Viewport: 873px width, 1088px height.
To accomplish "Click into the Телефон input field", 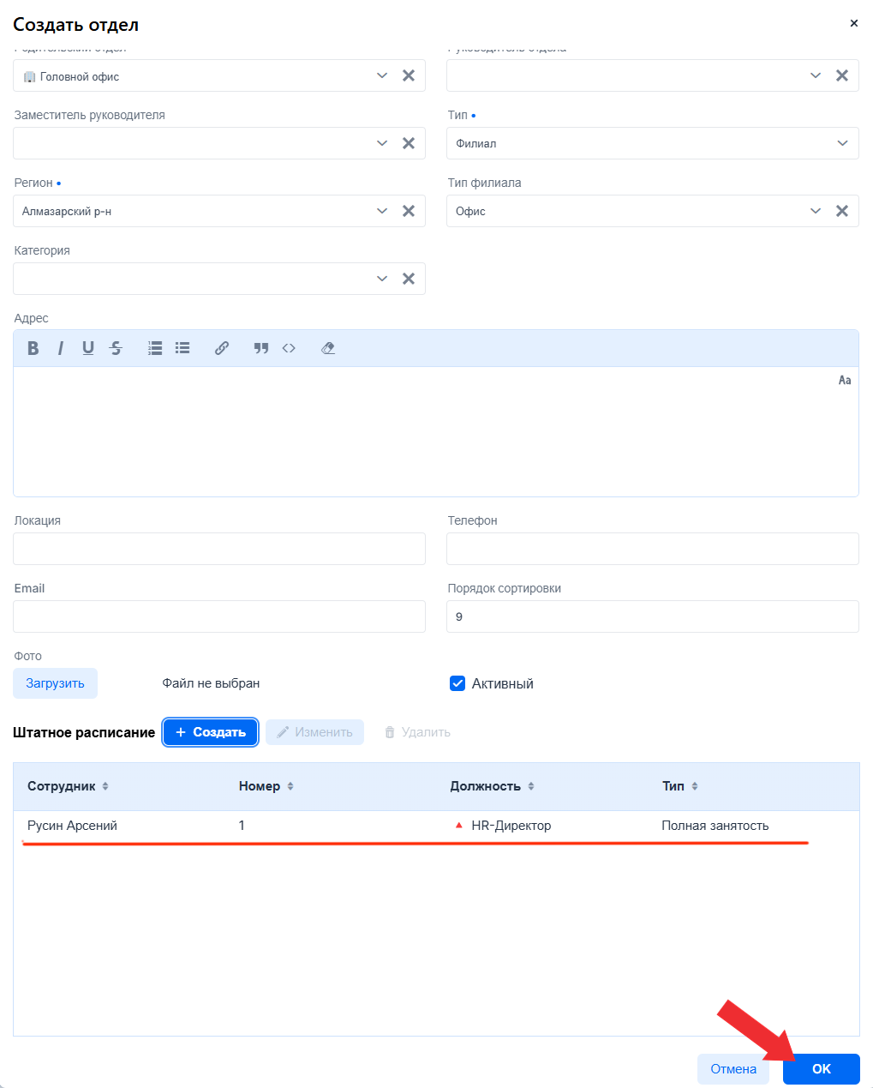I will 652,549.
